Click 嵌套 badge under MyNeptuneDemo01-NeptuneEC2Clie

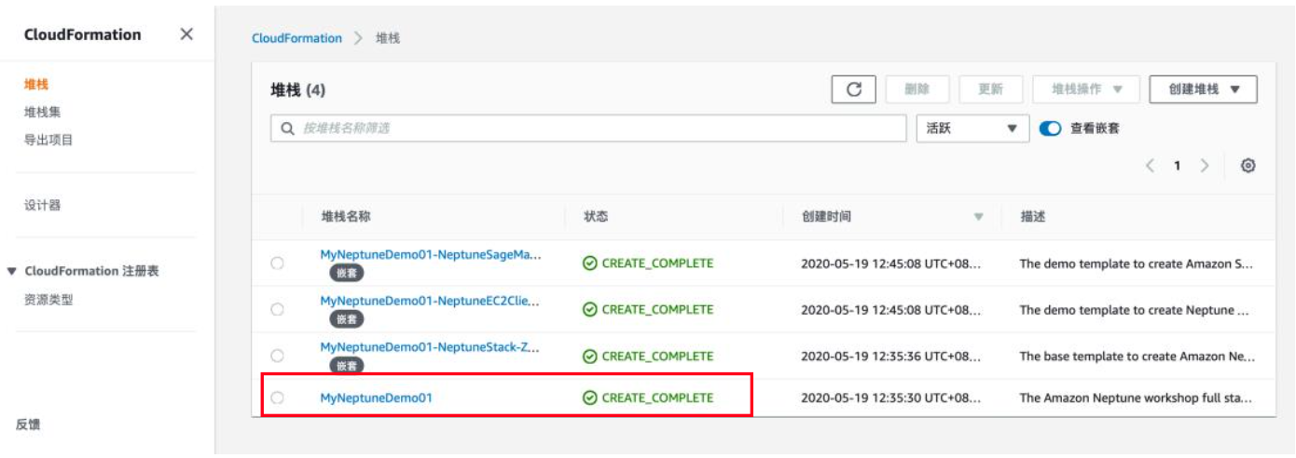point(347,319)
